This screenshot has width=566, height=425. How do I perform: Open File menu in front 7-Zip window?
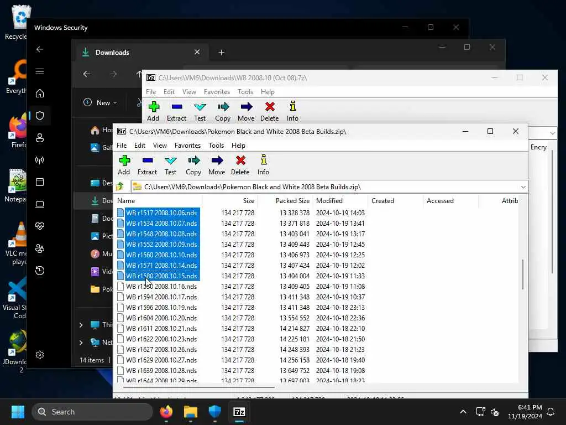pos(122,146)
